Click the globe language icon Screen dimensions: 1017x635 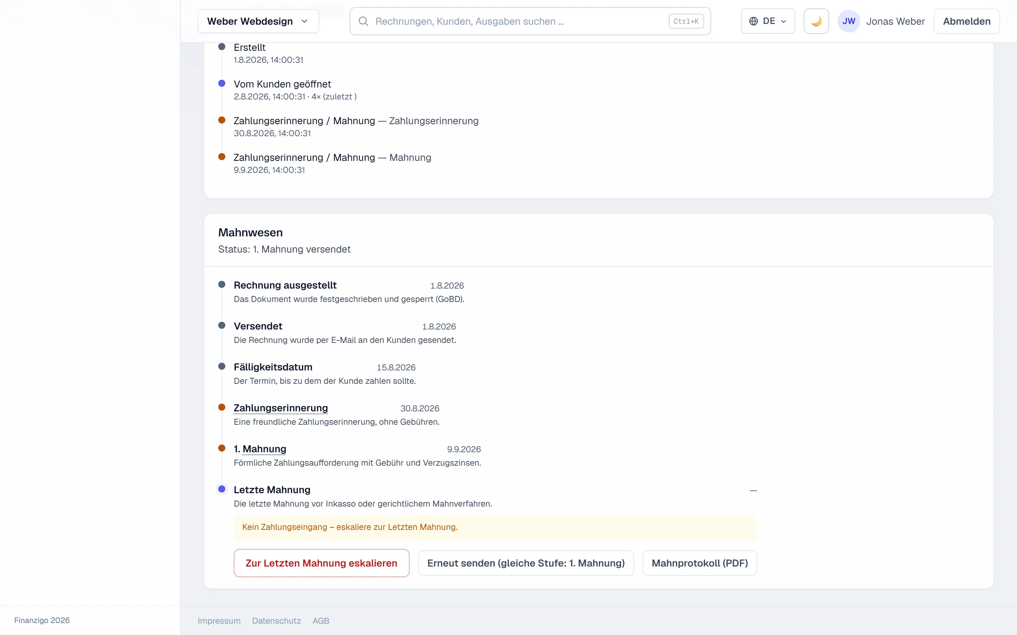pyautogui.click(x=754, y=21)
